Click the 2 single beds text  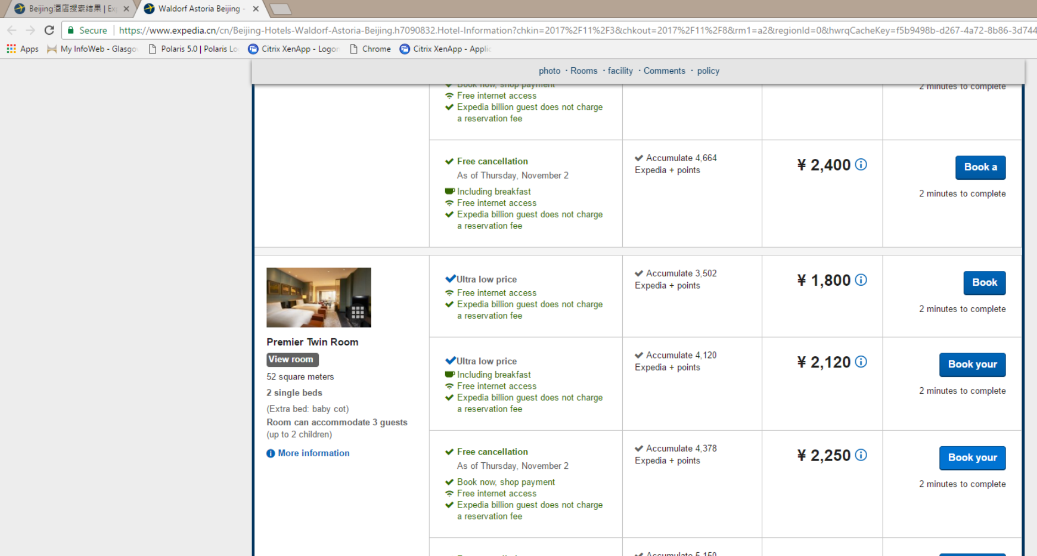294,393
